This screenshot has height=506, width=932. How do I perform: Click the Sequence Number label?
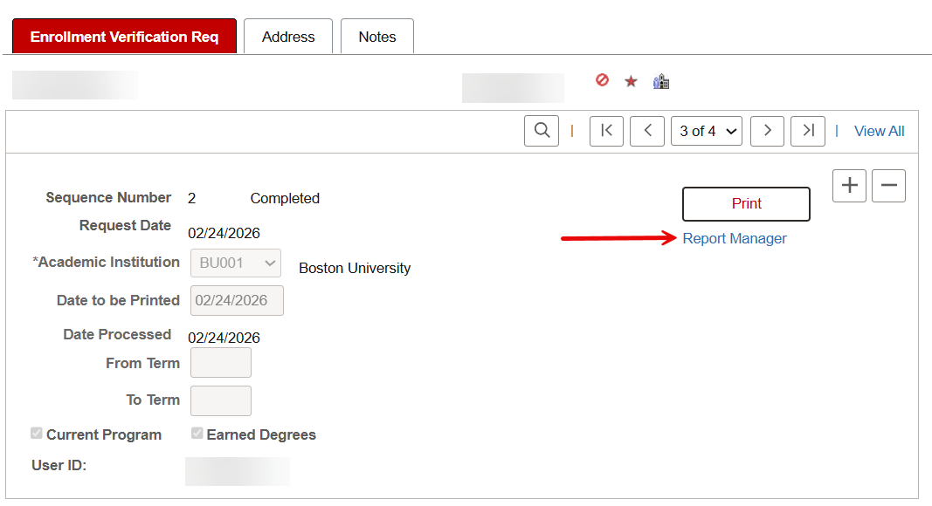[x=108, y=197]
